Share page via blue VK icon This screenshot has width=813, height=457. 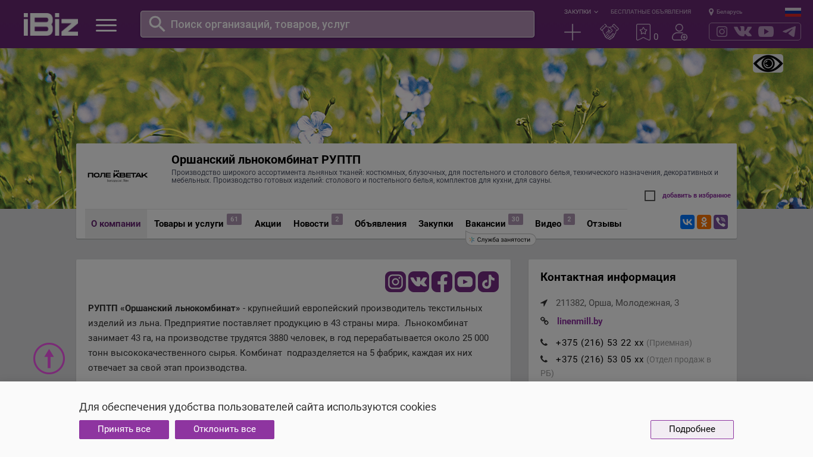pos(687,222)
